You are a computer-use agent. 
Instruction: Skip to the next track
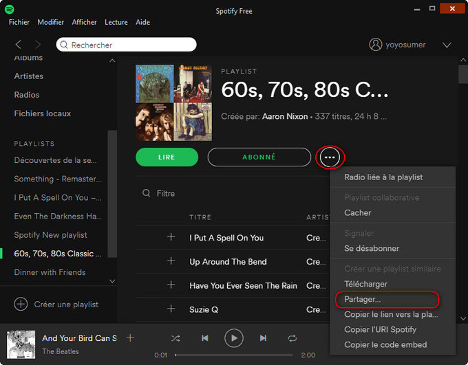(x=263, y=338)
